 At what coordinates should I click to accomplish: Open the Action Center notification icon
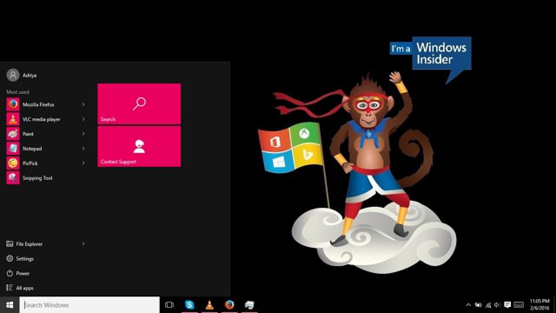pyautogui.click(x=507, y=305)
